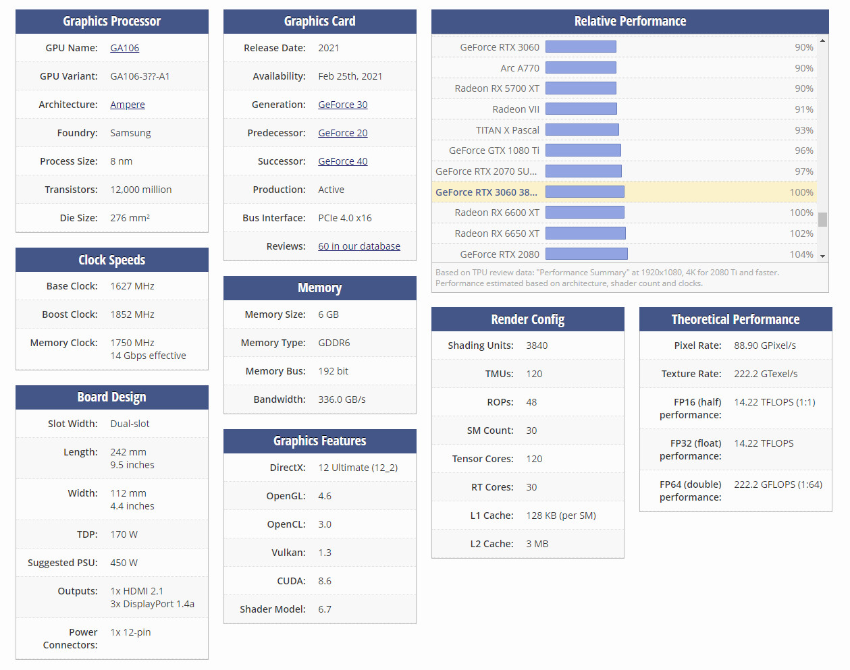Image resolution: width=850 pixels, height=670 pixels.
Task: Click the Theoretical Performance section header
Action: [x=736, y=319]
